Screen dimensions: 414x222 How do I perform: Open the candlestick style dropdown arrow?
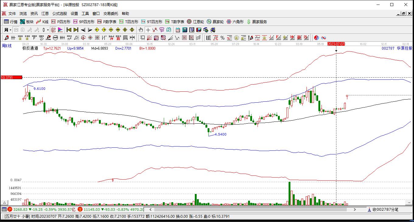coord(48,30)
